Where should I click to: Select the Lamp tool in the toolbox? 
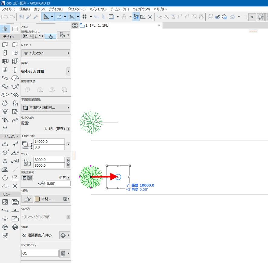5,112
